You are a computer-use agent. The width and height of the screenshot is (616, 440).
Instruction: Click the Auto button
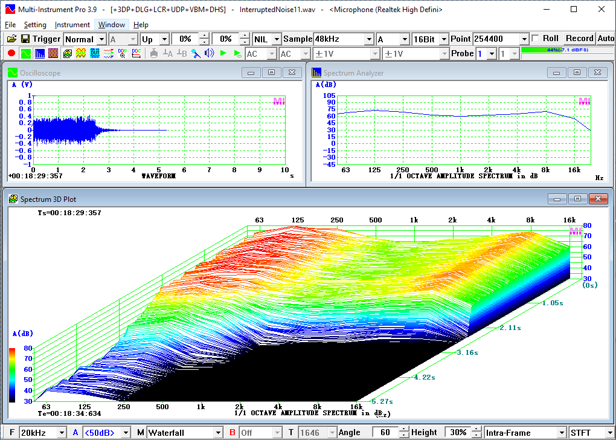tap(606, 39)
